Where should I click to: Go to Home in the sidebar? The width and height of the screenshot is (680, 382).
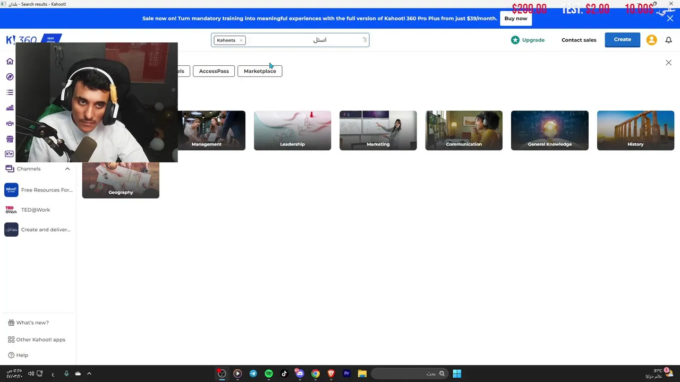[x=10, y=62]
